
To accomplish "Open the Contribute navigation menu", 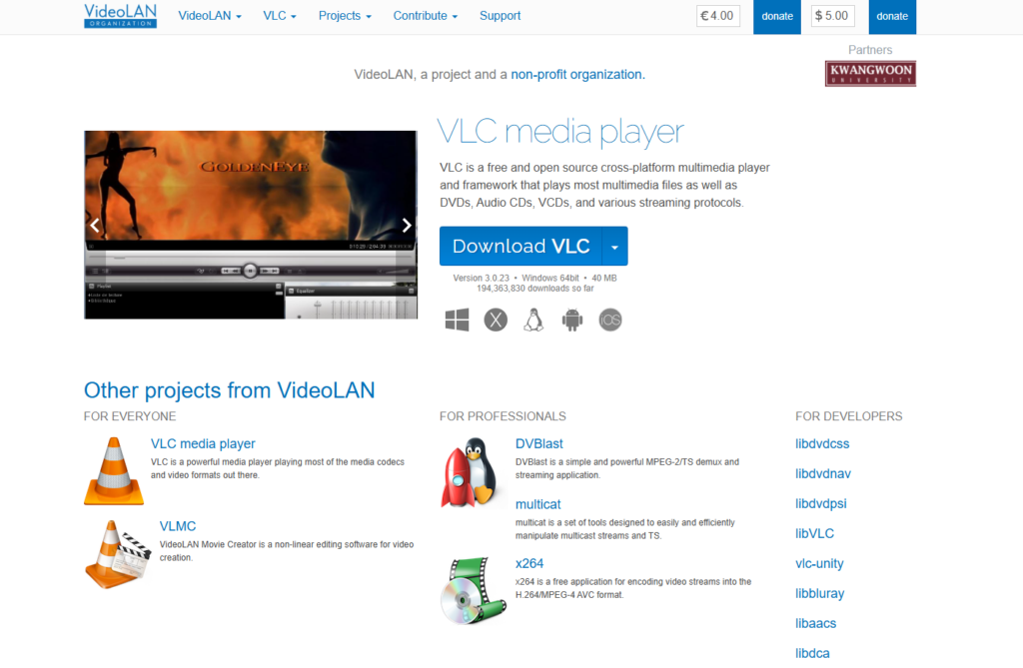I will [426, 16].
